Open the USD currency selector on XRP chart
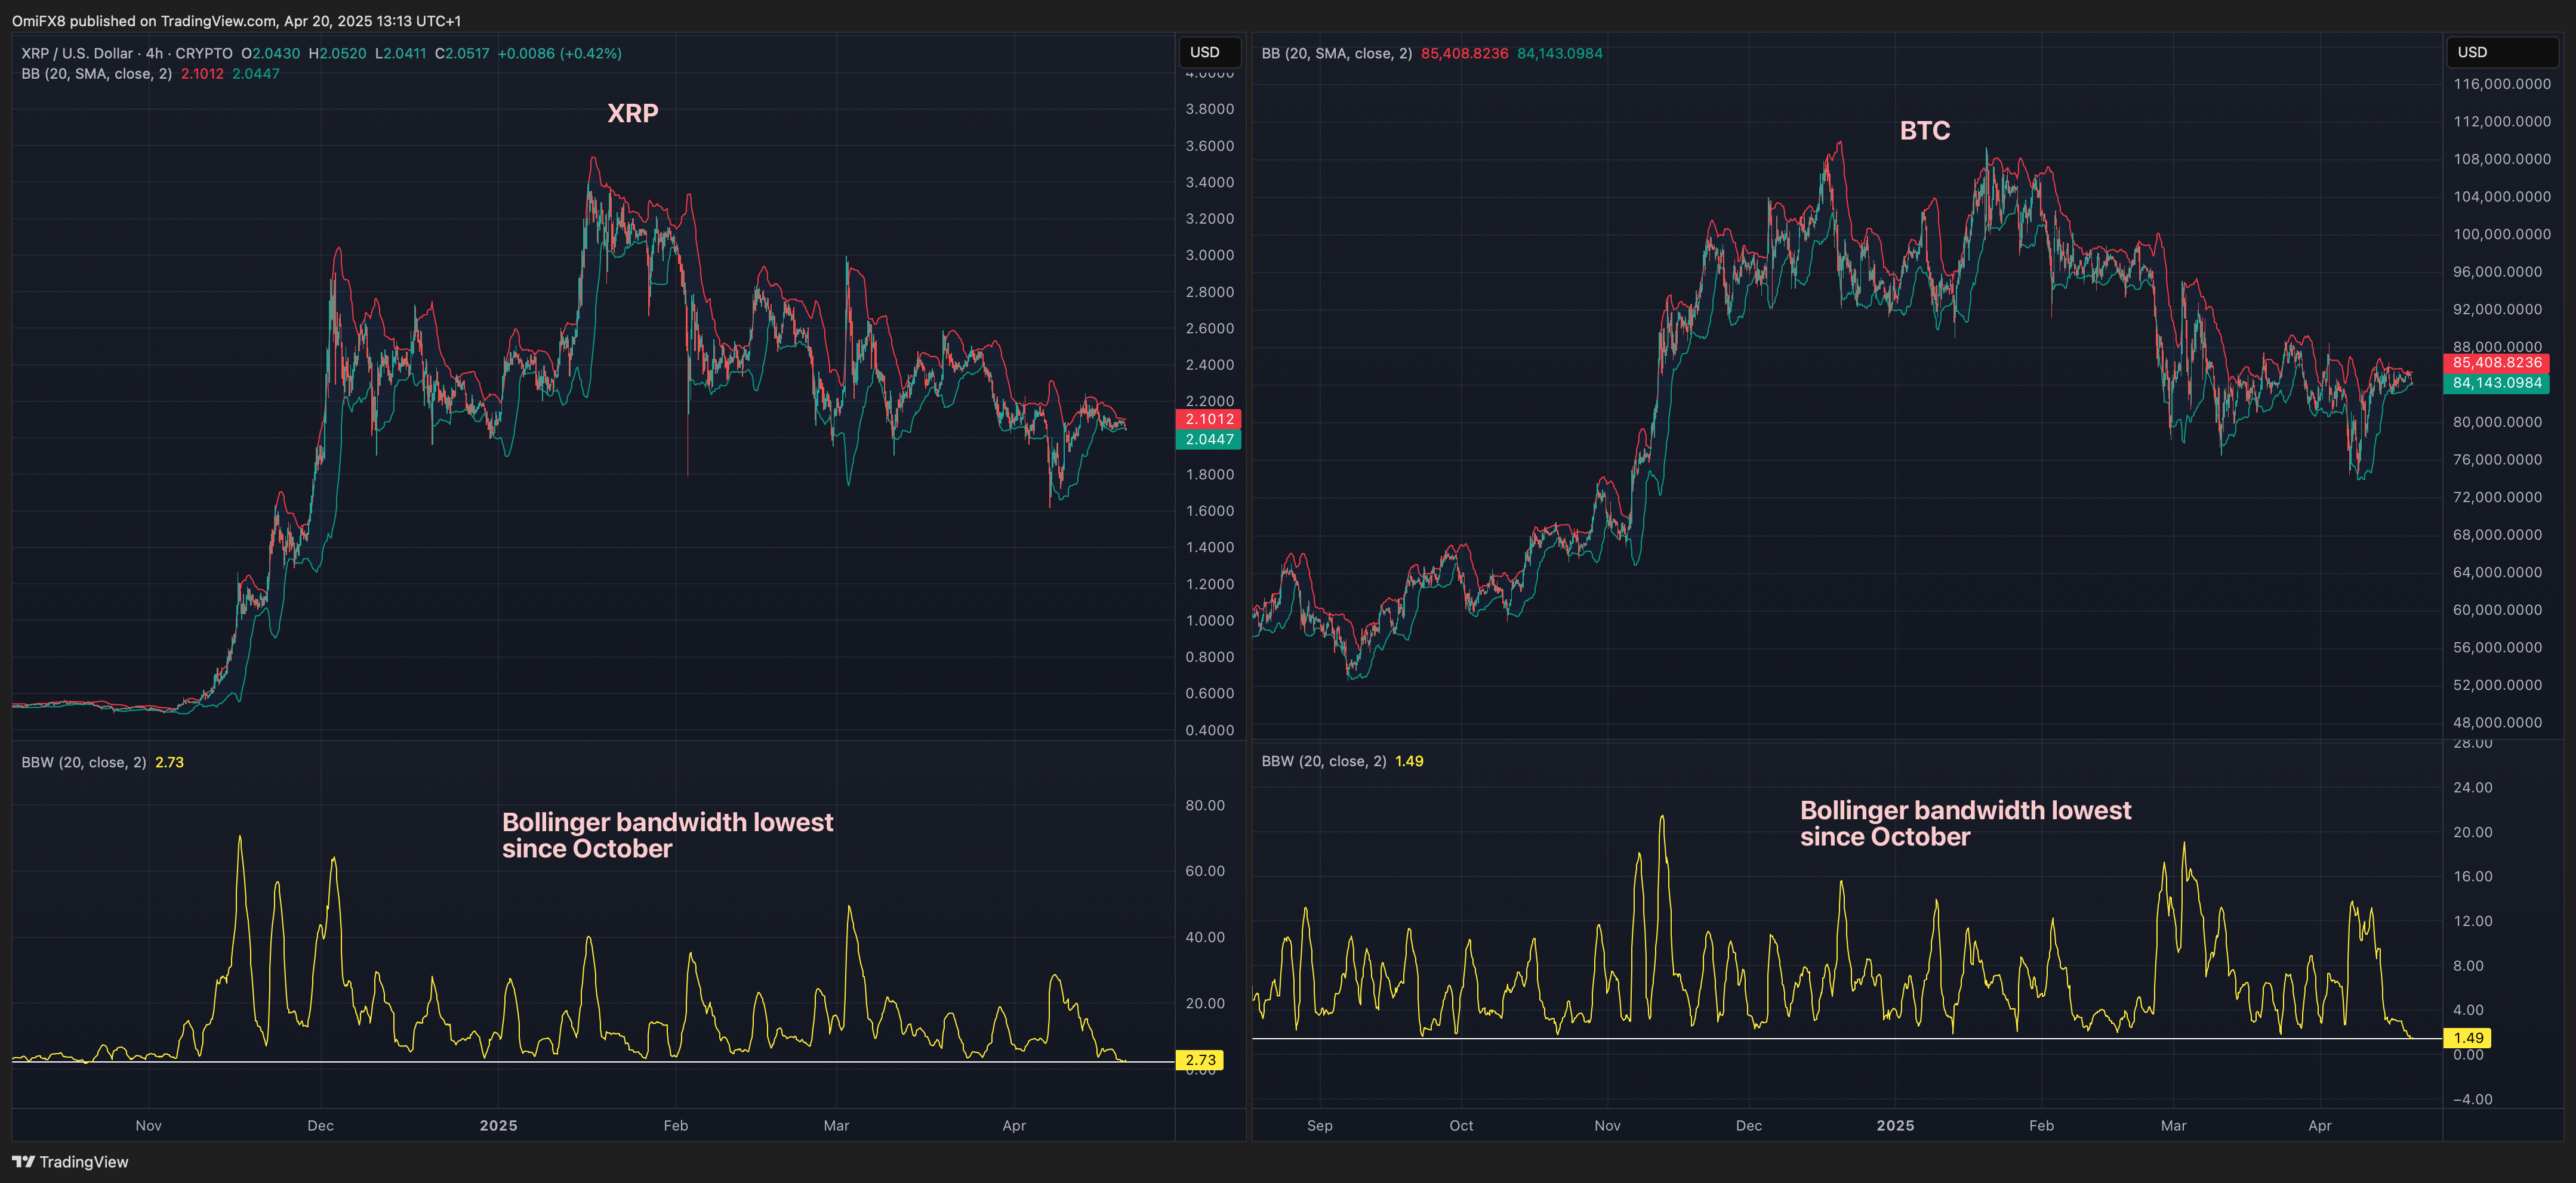Viewport: 2576px width, 1183px height. point(1208,52)
